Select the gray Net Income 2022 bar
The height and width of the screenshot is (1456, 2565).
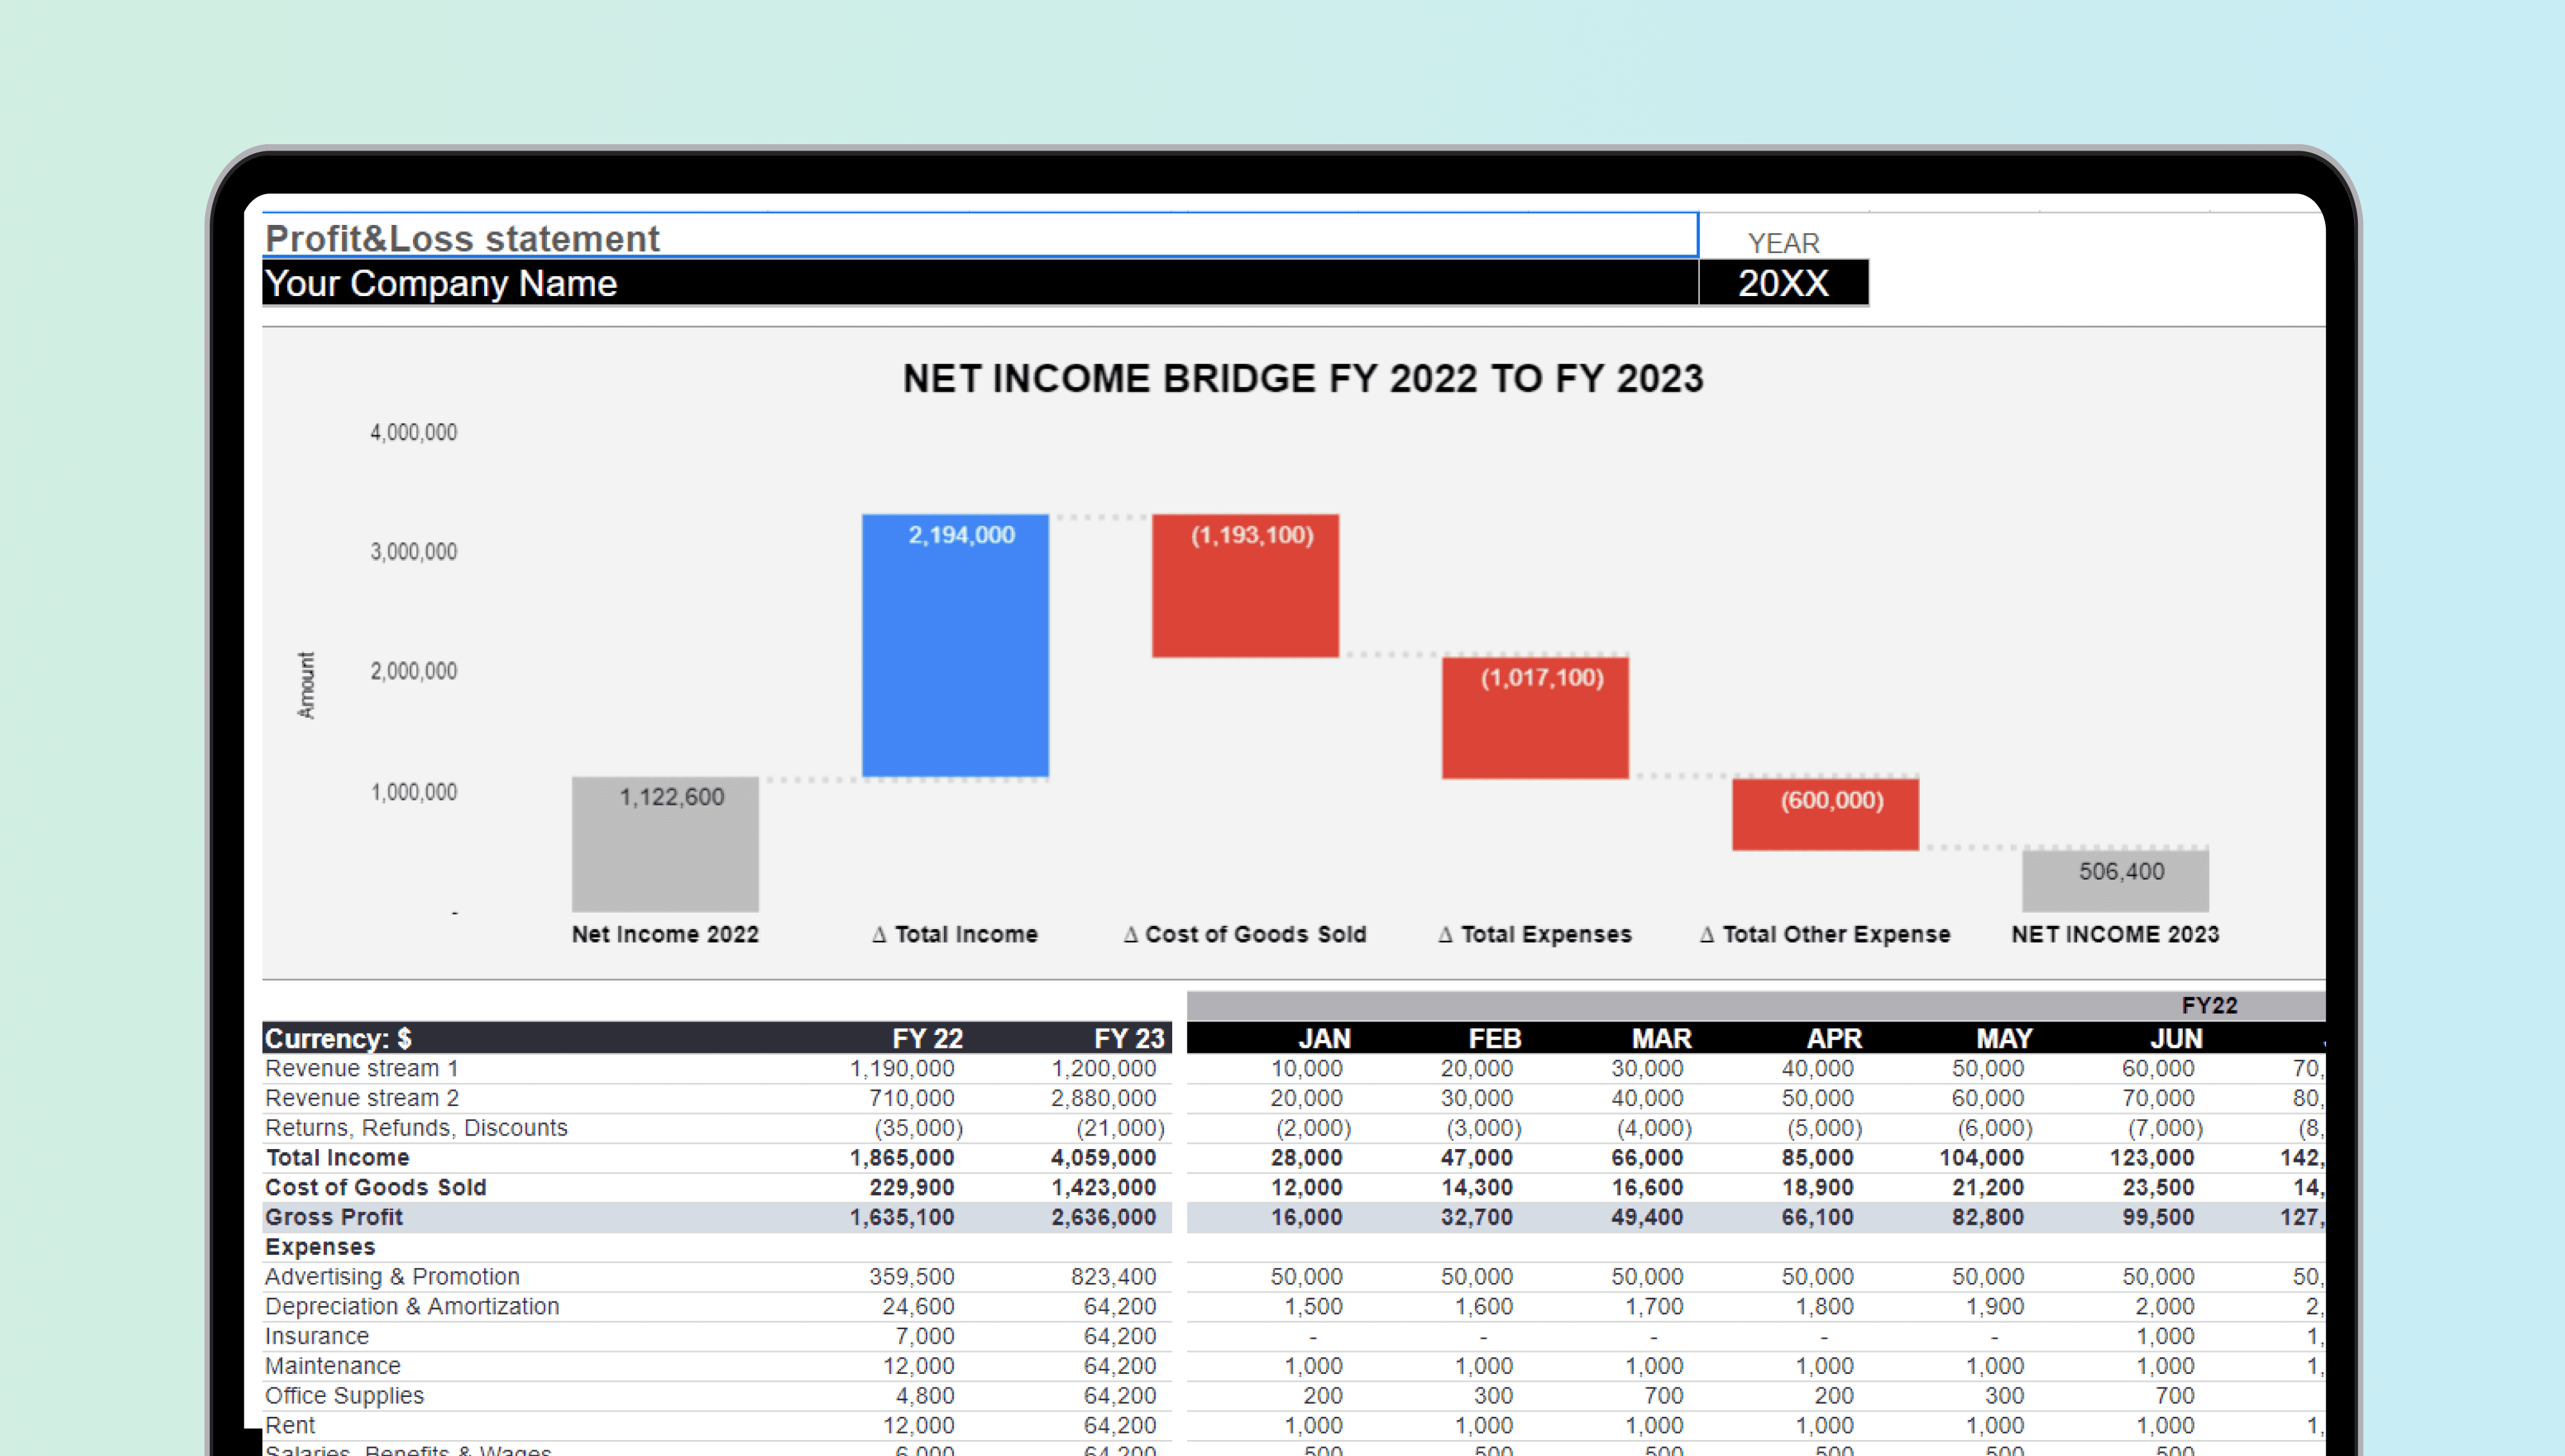point(665,844)
